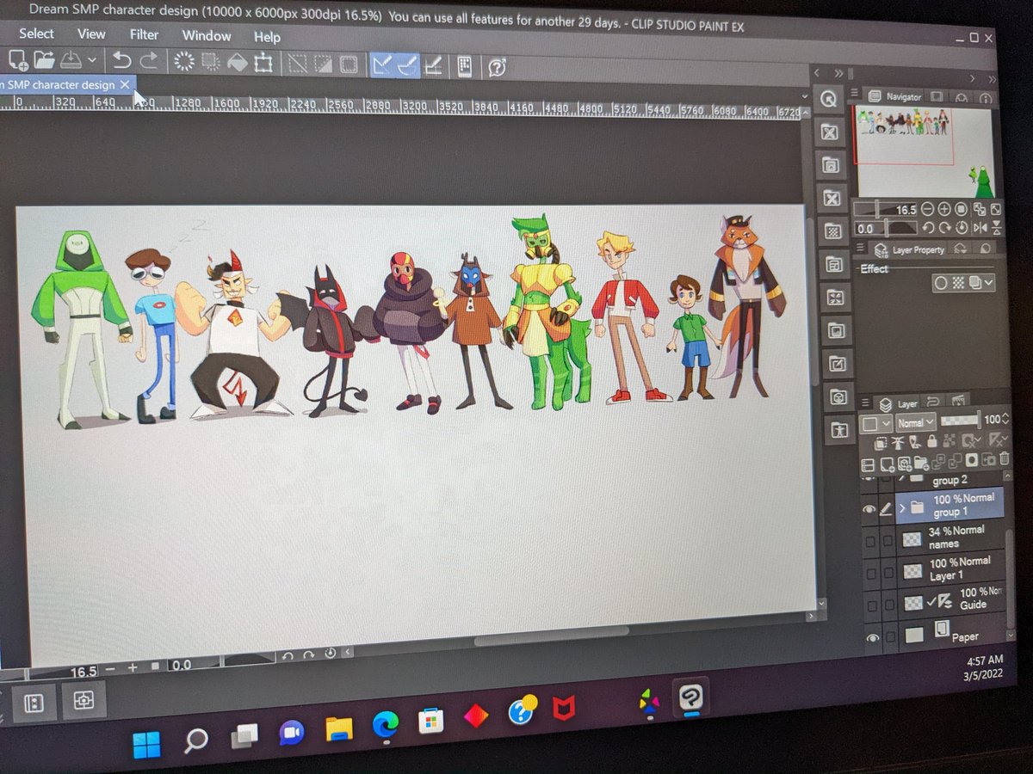Hide the Paper layer via eye icon
1033x774 pixels.
coord(872,638)
